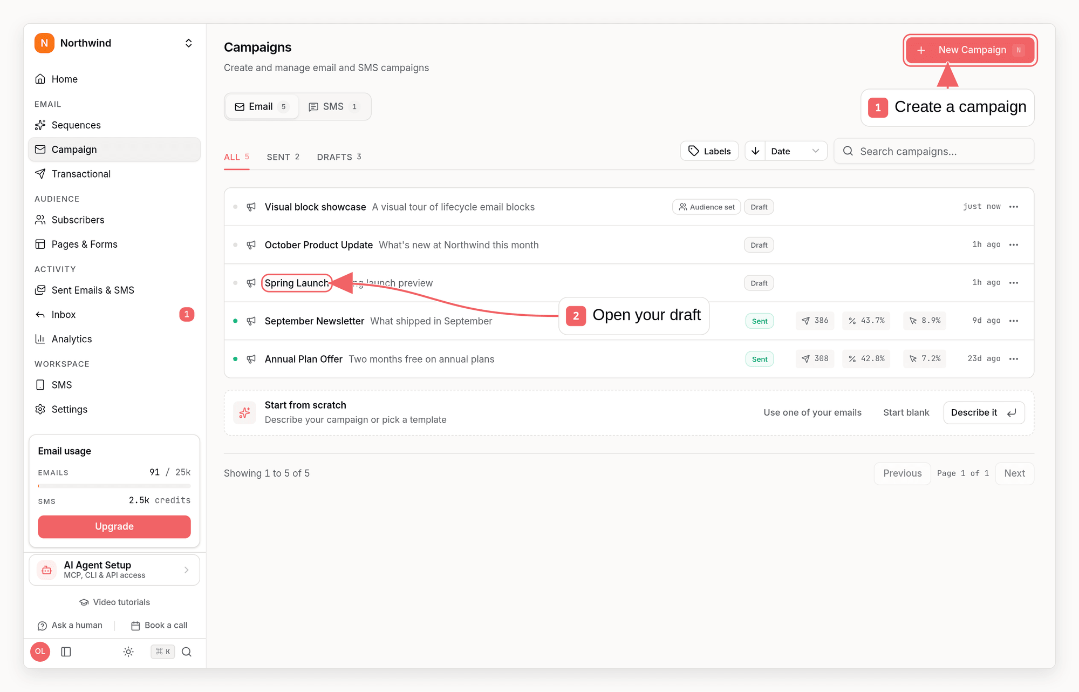Open the Inbox with 1 unread
This screenshot has width=1079, height=692.
(x=114, y=315)
